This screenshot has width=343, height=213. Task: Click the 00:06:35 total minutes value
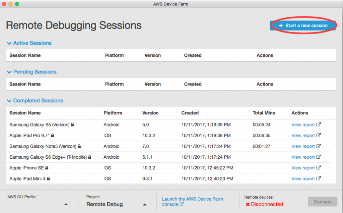click(261, 136)
